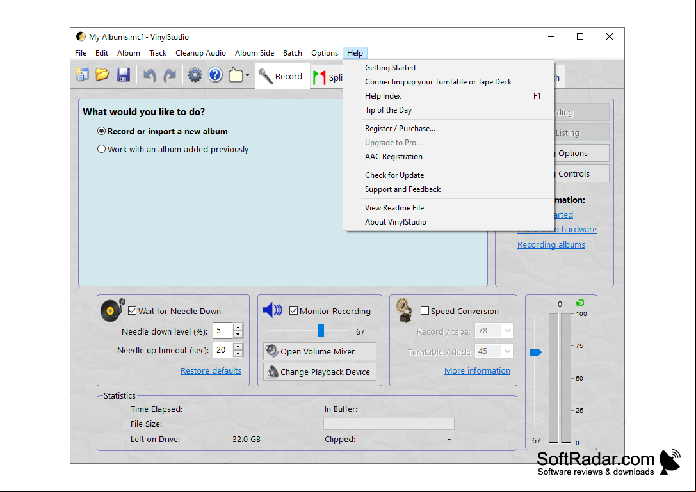This screenshot has height=492, width=696.
Task: Click the Controls button in right panel
Action: point(581,173)
